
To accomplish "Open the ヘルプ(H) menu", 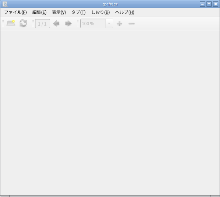I will click(125, 12).
